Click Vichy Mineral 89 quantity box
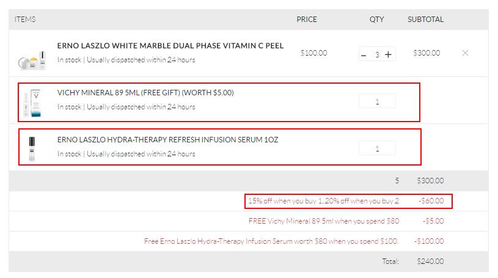Image resolution: width=498 pixels, height=278 pixels. click(x=377, y=101)
